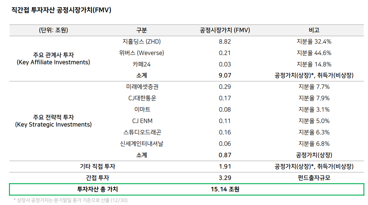Click the note '지분율 44.6%'
This screenshot has width=368, height=205.
[314, 53]
